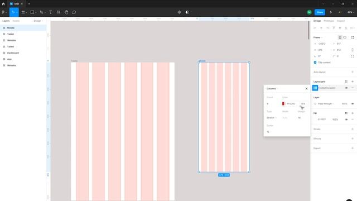Click the green user avatar
Screen dimensions: 357x201
(309, 12)
